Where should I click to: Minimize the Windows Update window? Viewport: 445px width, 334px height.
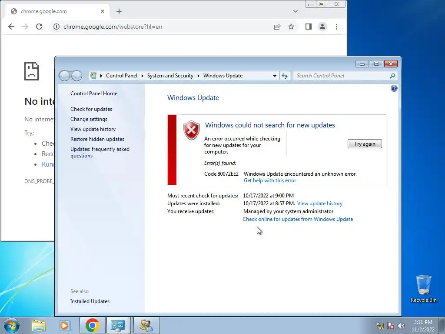click(x=362, y=63)
